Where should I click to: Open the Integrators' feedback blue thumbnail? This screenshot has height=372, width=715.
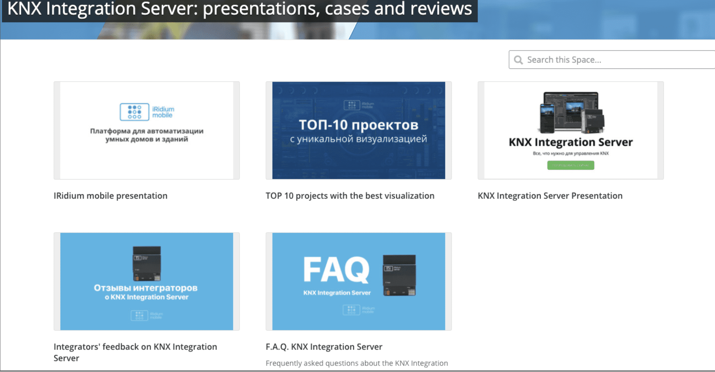point(147,281)
